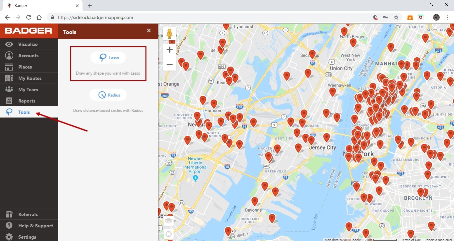Screen dimensions: 454x241
Task: Open My Routes
Action: pos(29,78)
